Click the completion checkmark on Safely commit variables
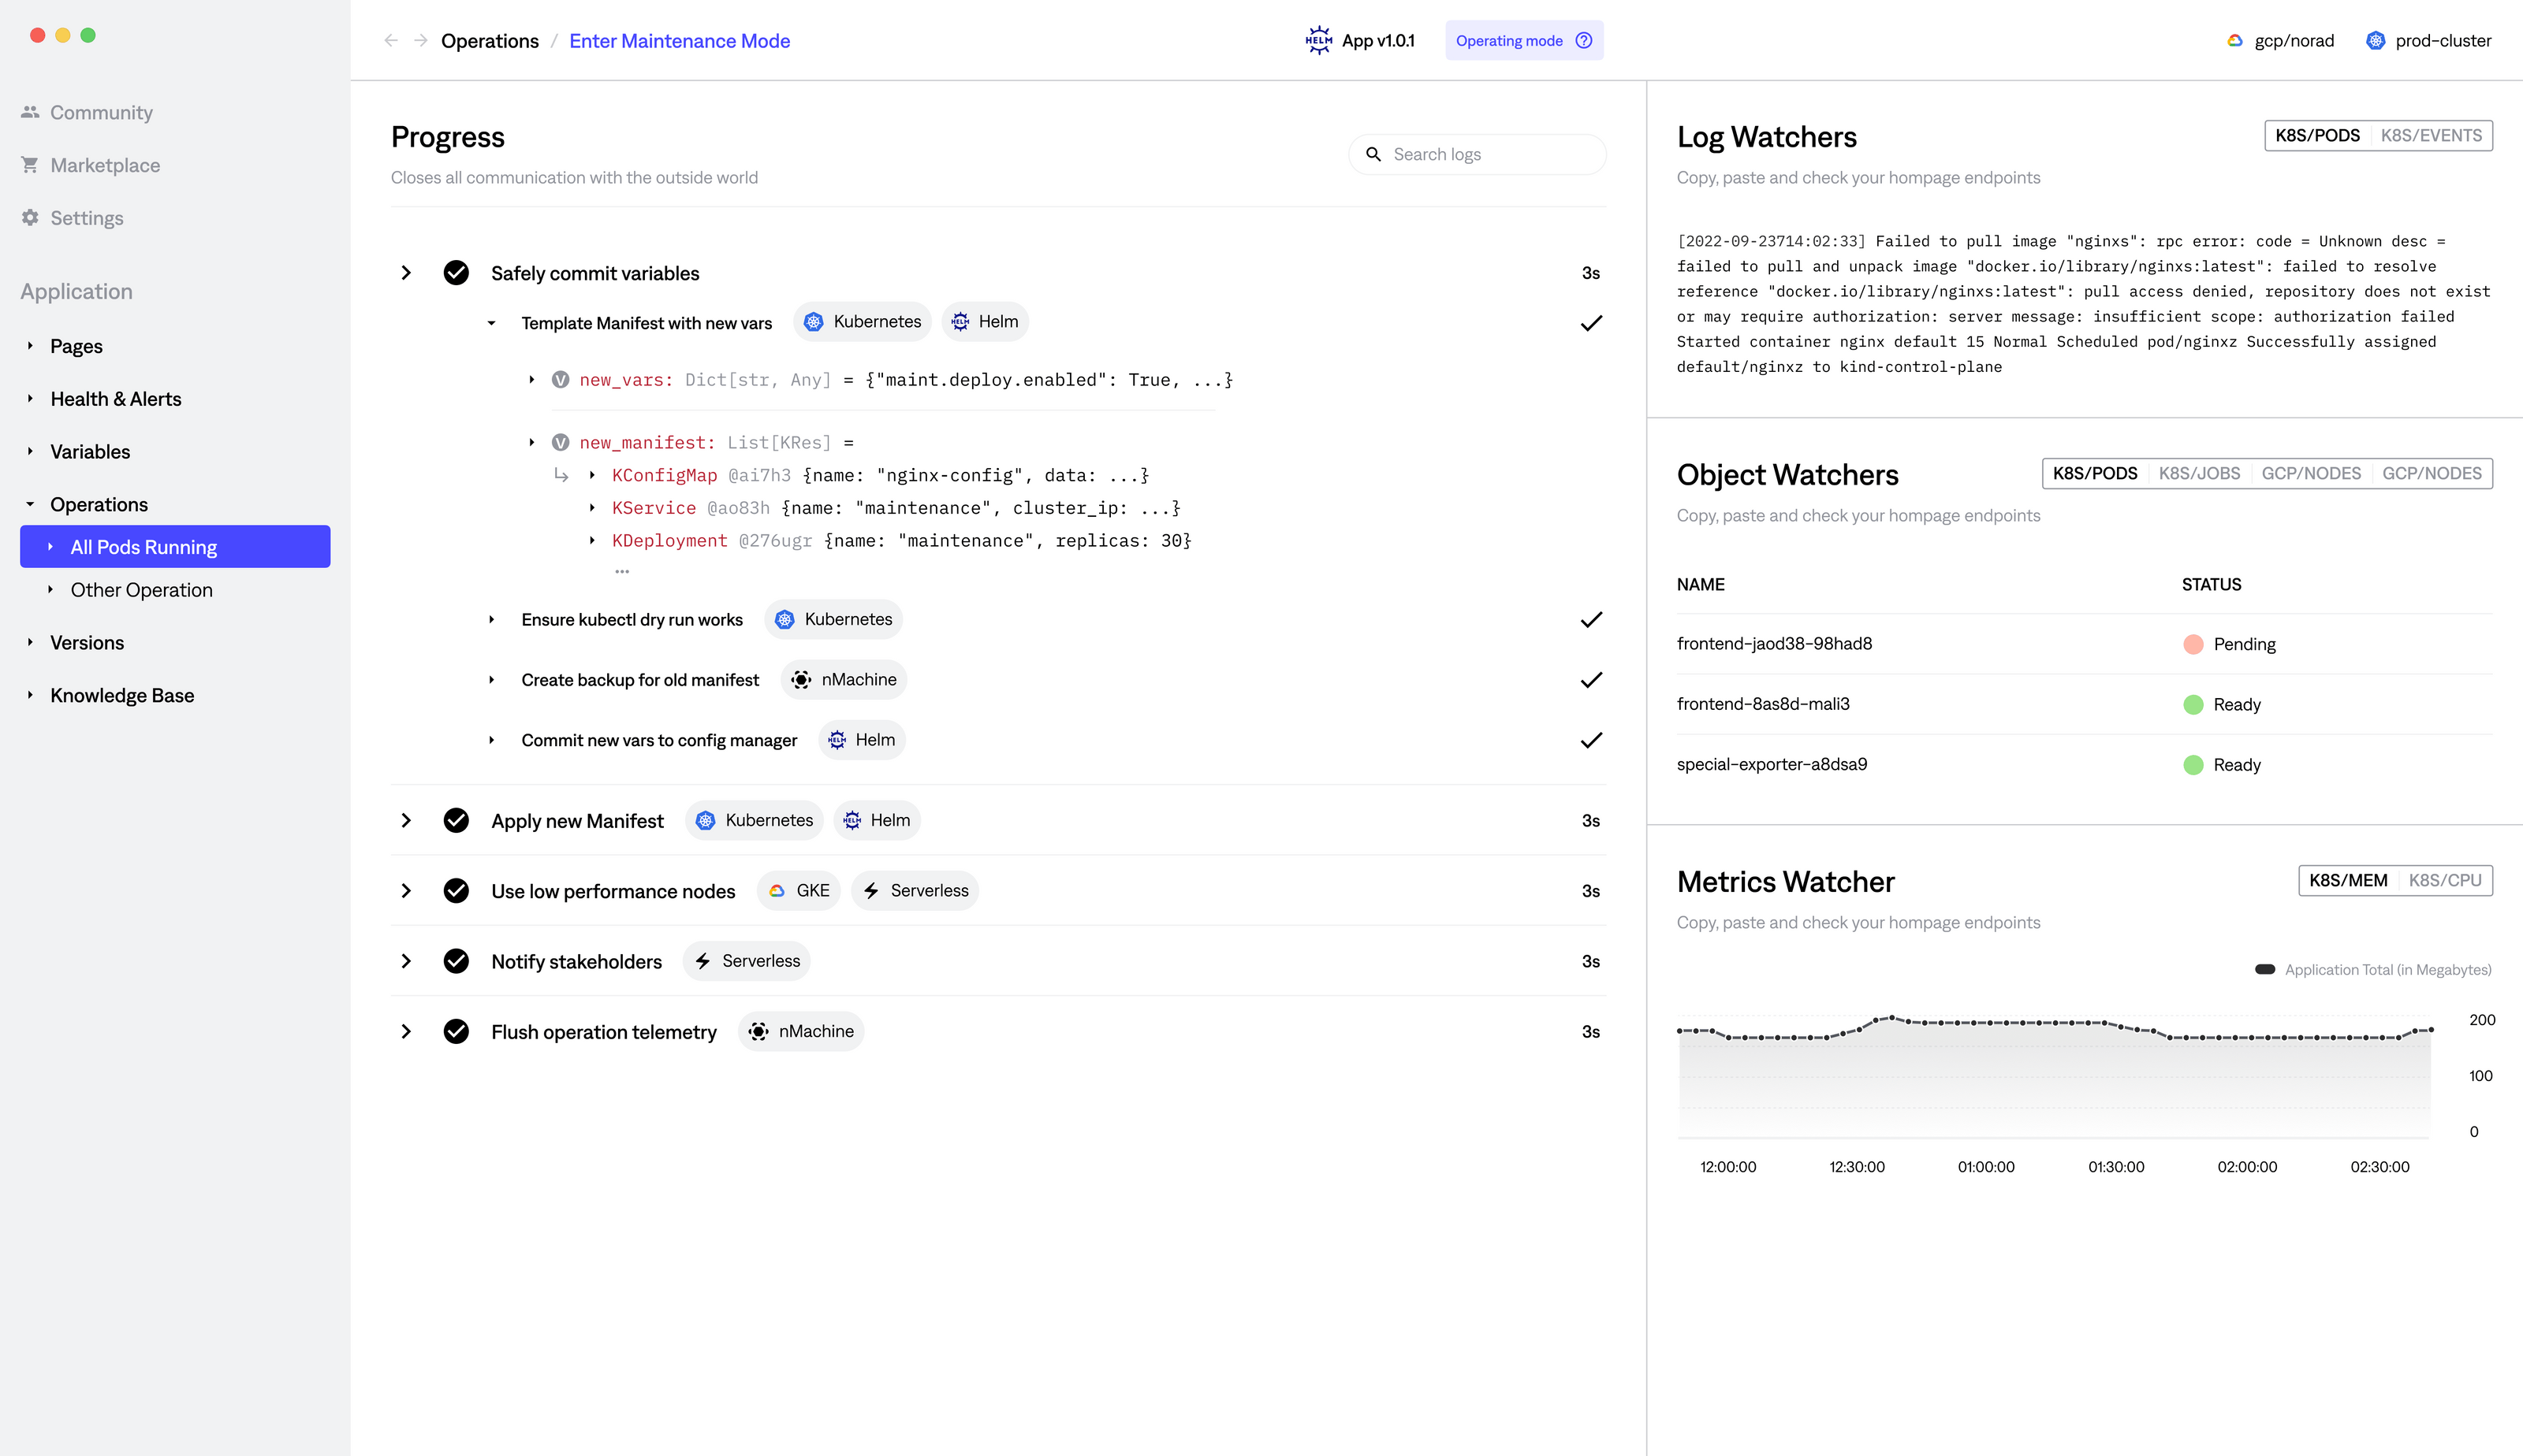The image size is (2523, 1456). (x=457, y=272)
